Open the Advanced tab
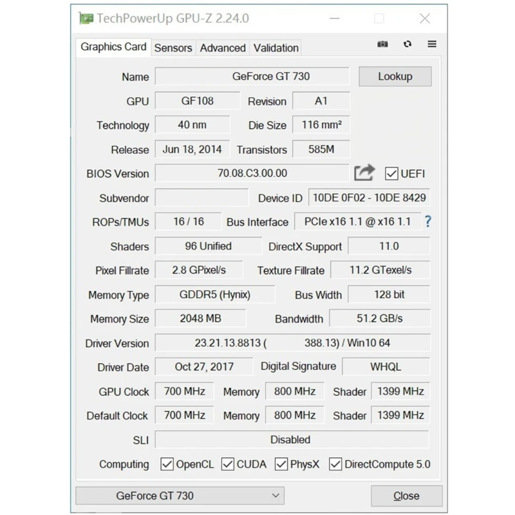 pyautogui.click(x=223, y=48)
